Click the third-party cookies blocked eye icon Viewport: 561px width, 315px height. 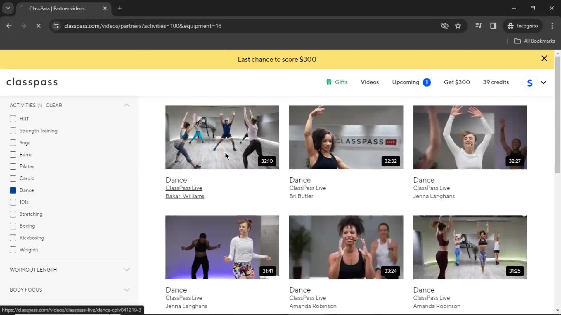click(444, 26)
